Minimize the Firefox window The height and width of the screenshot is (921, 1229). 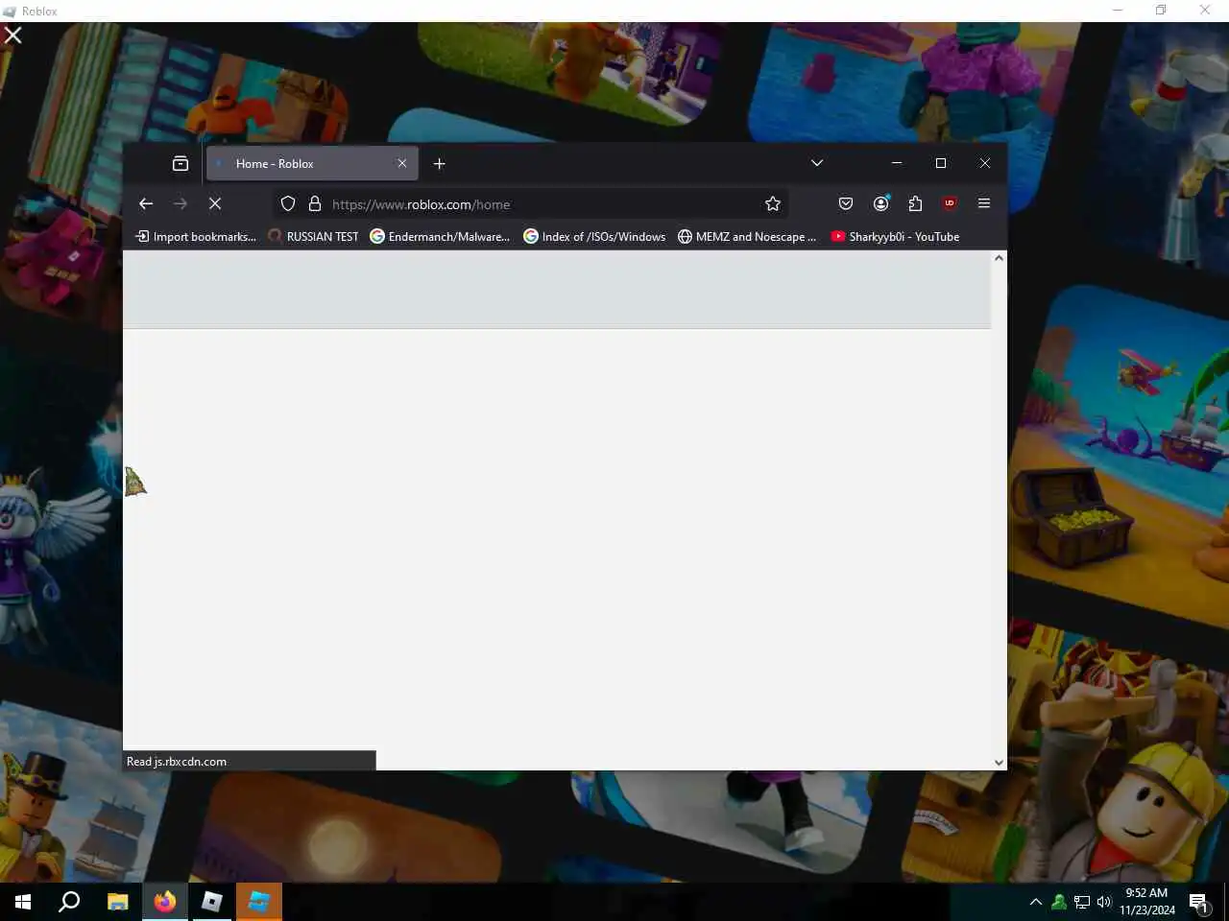coord(897,163)
